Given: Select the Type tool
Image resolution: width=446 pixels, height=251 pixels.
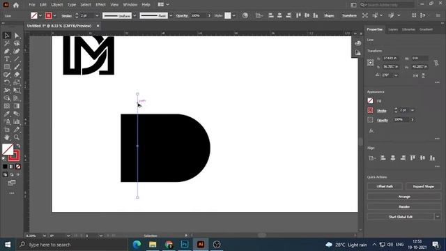Looking at the screenshot, I should click(x=7, y=59).
